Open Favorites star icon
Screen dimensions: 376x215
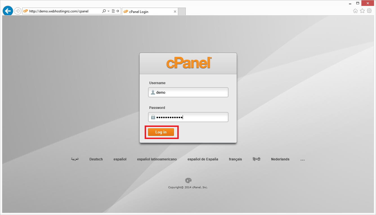point(362,11)
